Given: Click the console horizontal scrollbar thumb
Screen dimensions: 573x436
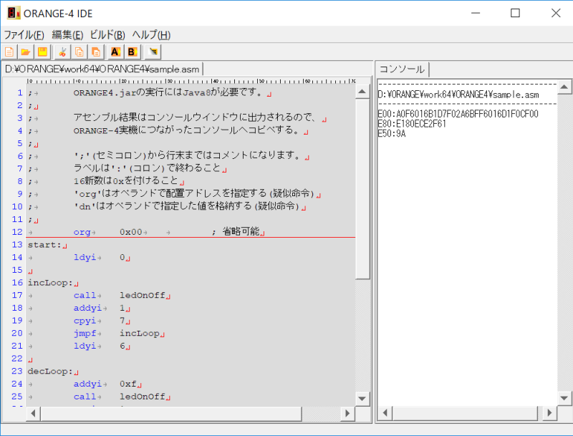Looking at the screenshot, I should 465,413.
